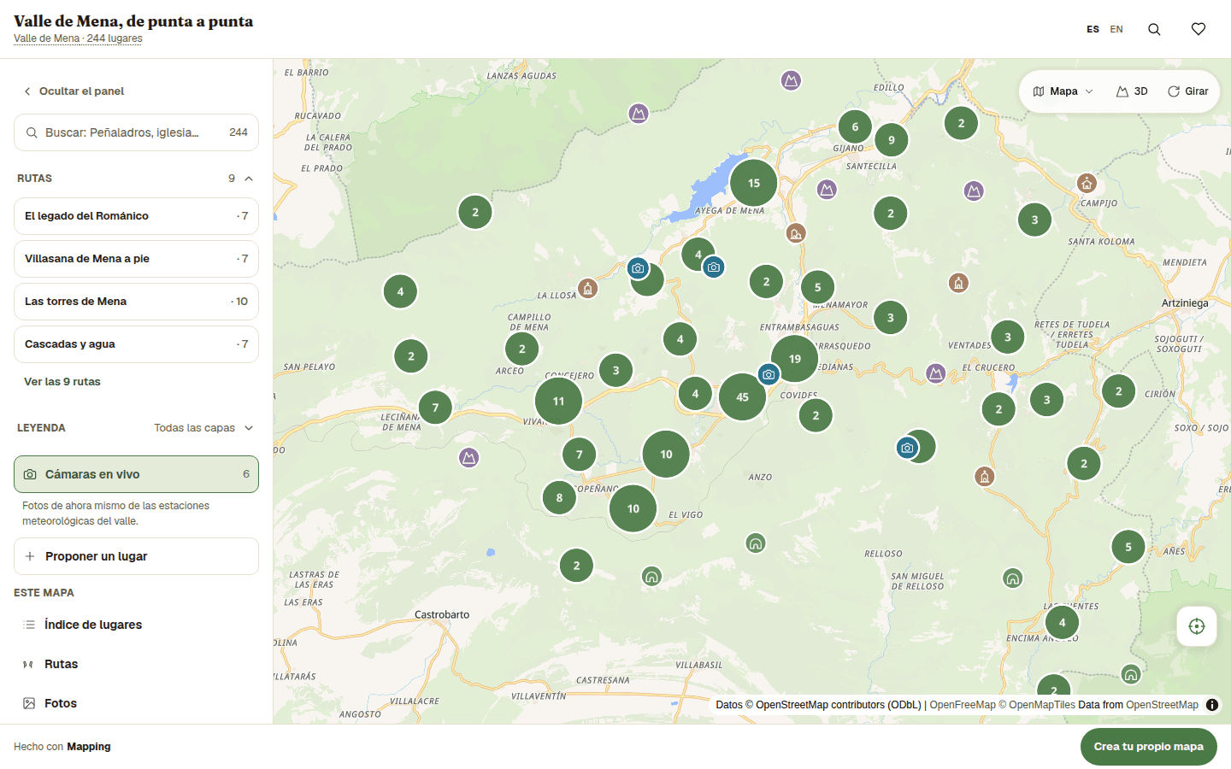Click the mountain marker near El Crucero
Screen dimensions: 1231x769
pyautogui.click(x=936, y=373)
